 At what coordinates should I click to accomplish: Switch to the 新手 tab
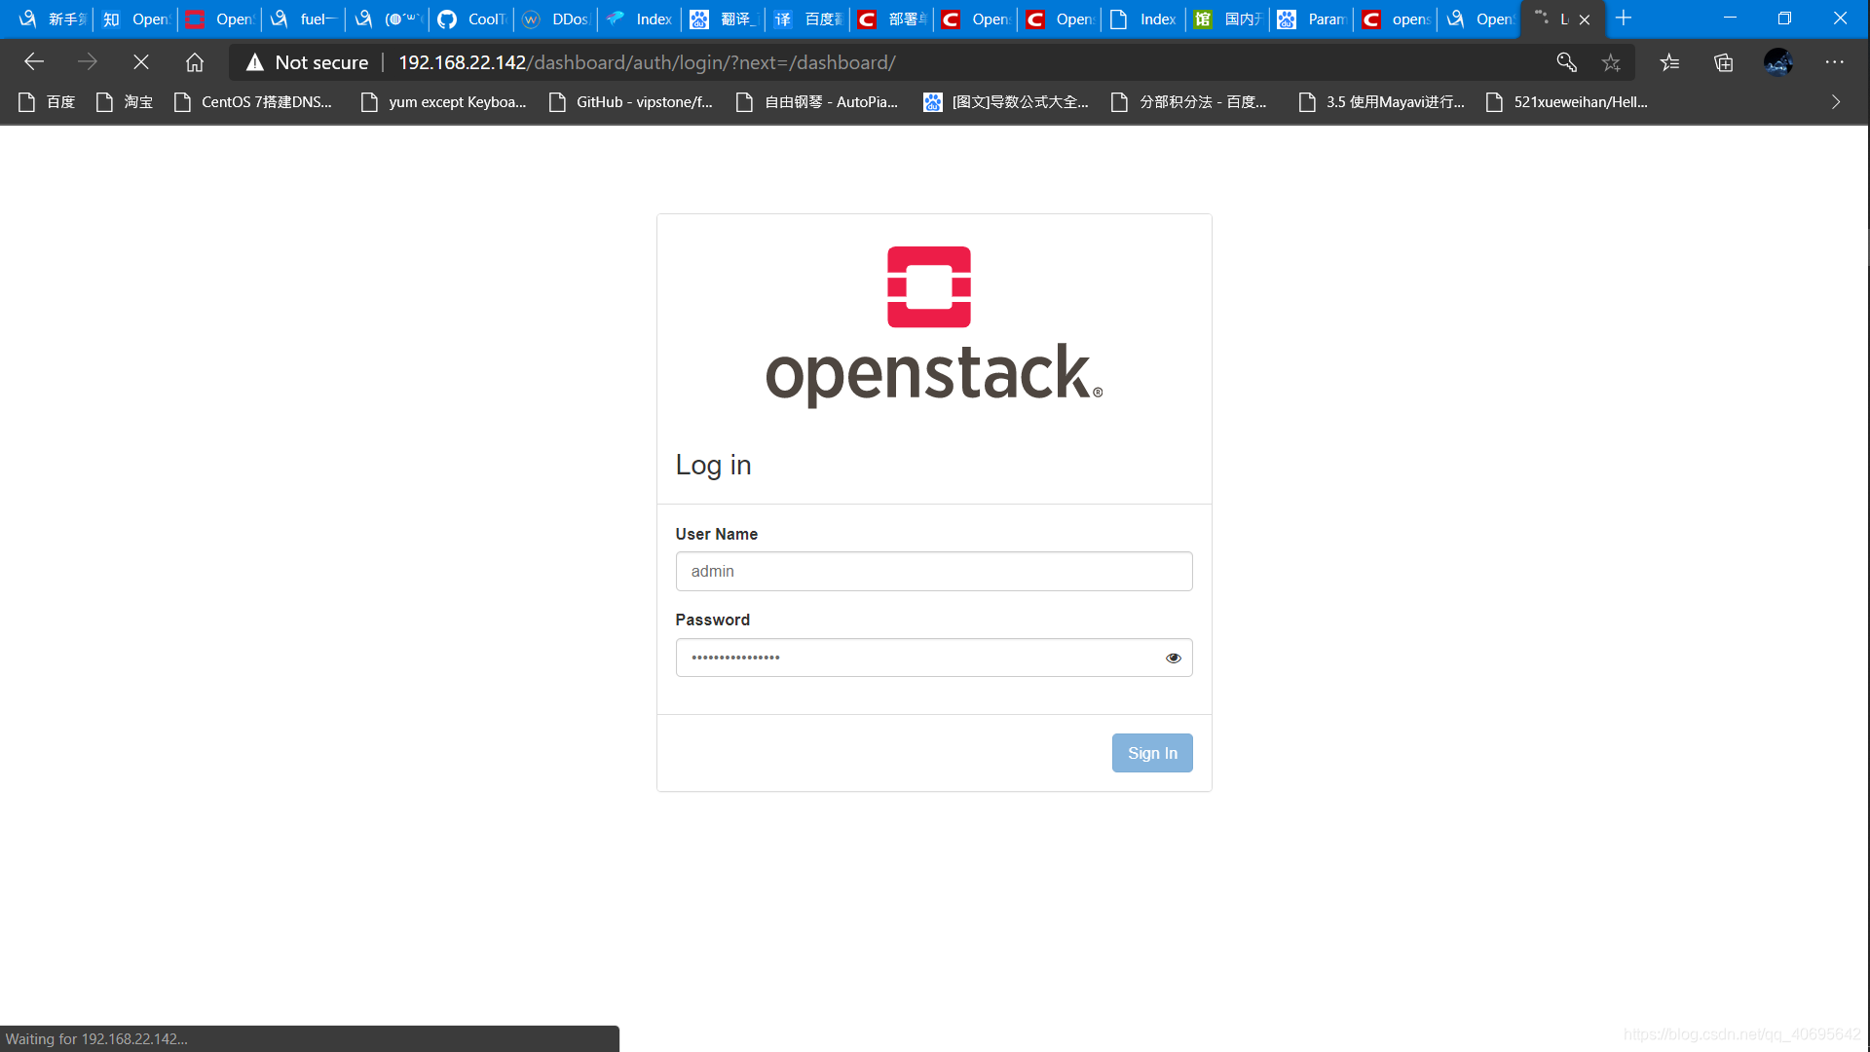[x=53, y=19]
